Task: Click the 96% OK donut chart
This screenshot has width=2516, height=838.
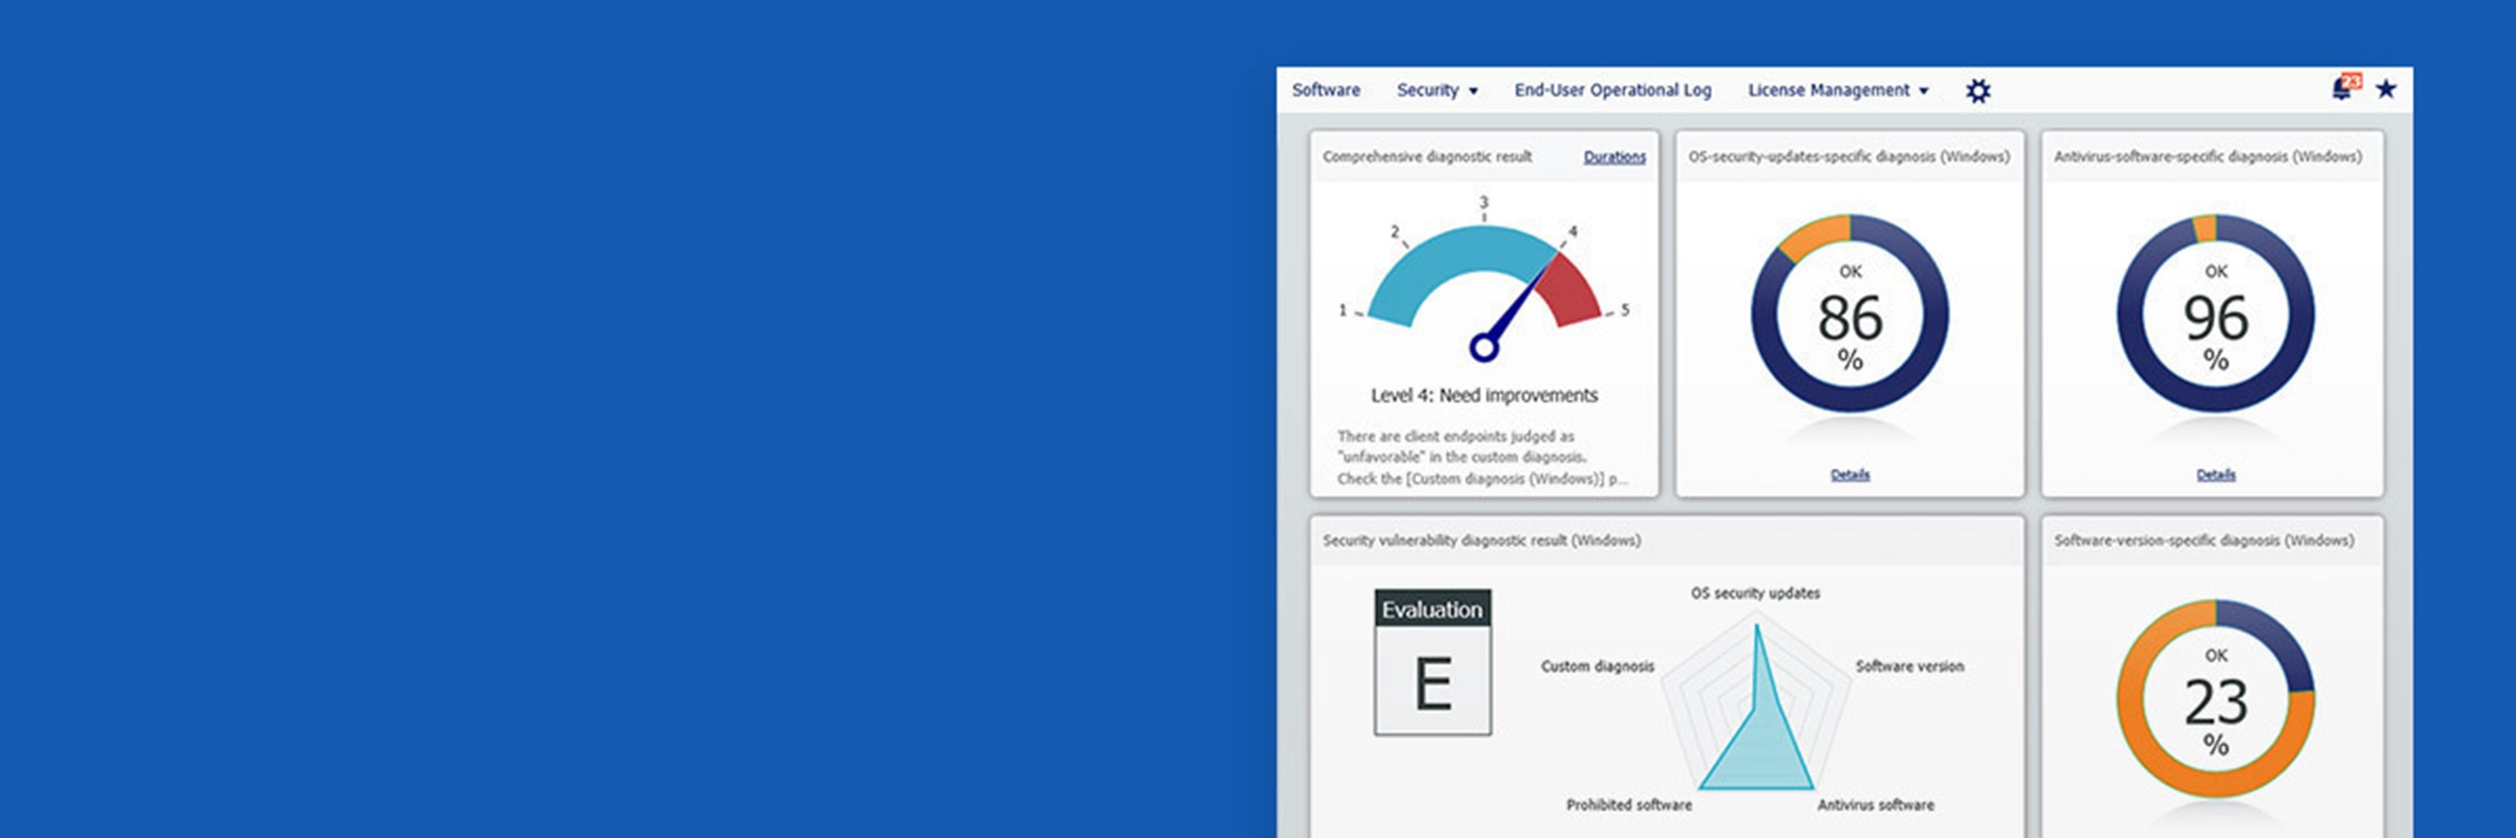Action: [2215, 313]
